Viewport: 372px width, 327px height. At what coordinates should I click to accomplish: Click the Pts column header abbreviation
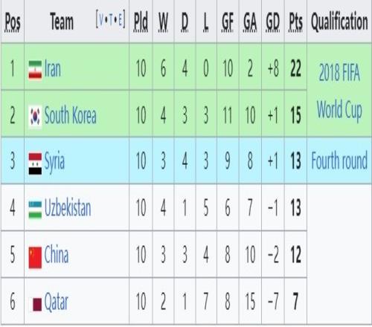295,22
